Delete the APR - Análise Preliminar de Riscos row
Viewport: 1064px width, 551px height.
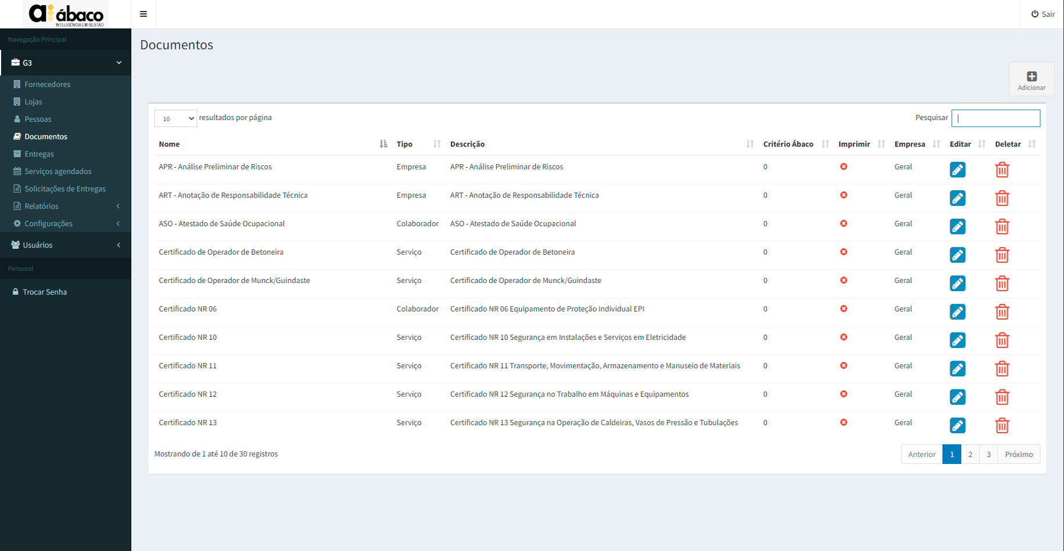[x=1002, y=170]
